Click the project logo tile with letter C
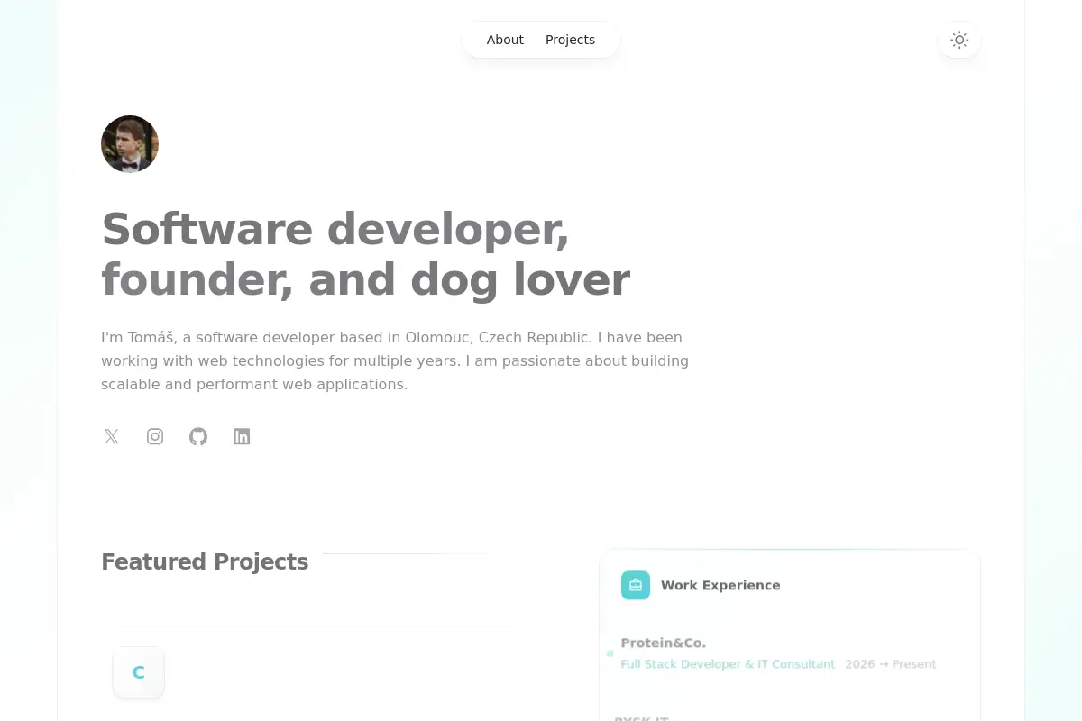This screenshot has height=721, width=1082. point(139,672)
